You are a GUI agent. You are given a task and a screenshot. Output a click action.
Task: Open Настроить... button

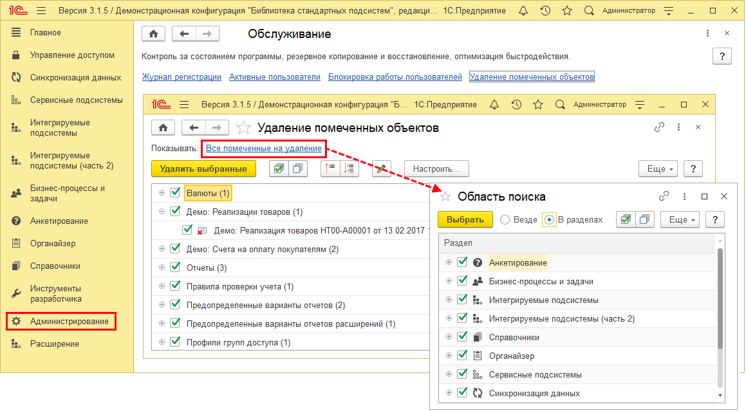tap(436, 169)
